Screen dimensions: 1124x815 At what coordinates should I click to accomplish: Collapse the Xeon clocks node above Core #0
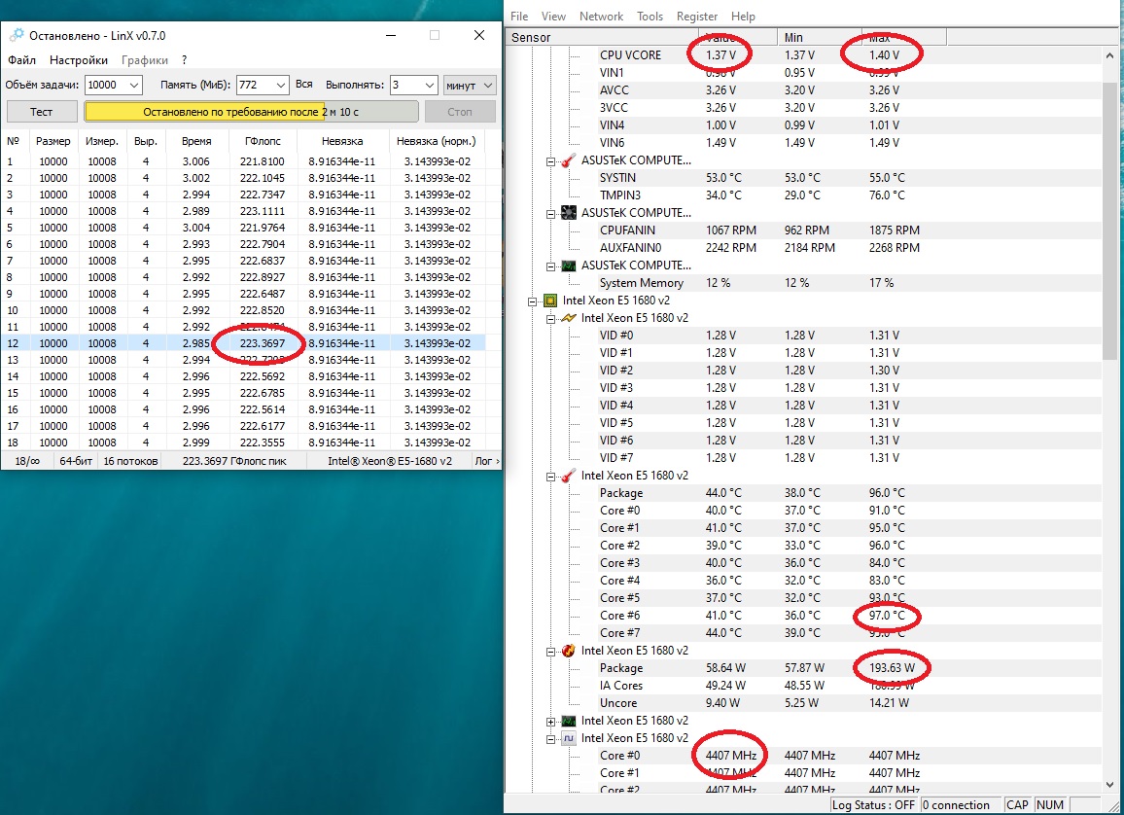(550, 739)
